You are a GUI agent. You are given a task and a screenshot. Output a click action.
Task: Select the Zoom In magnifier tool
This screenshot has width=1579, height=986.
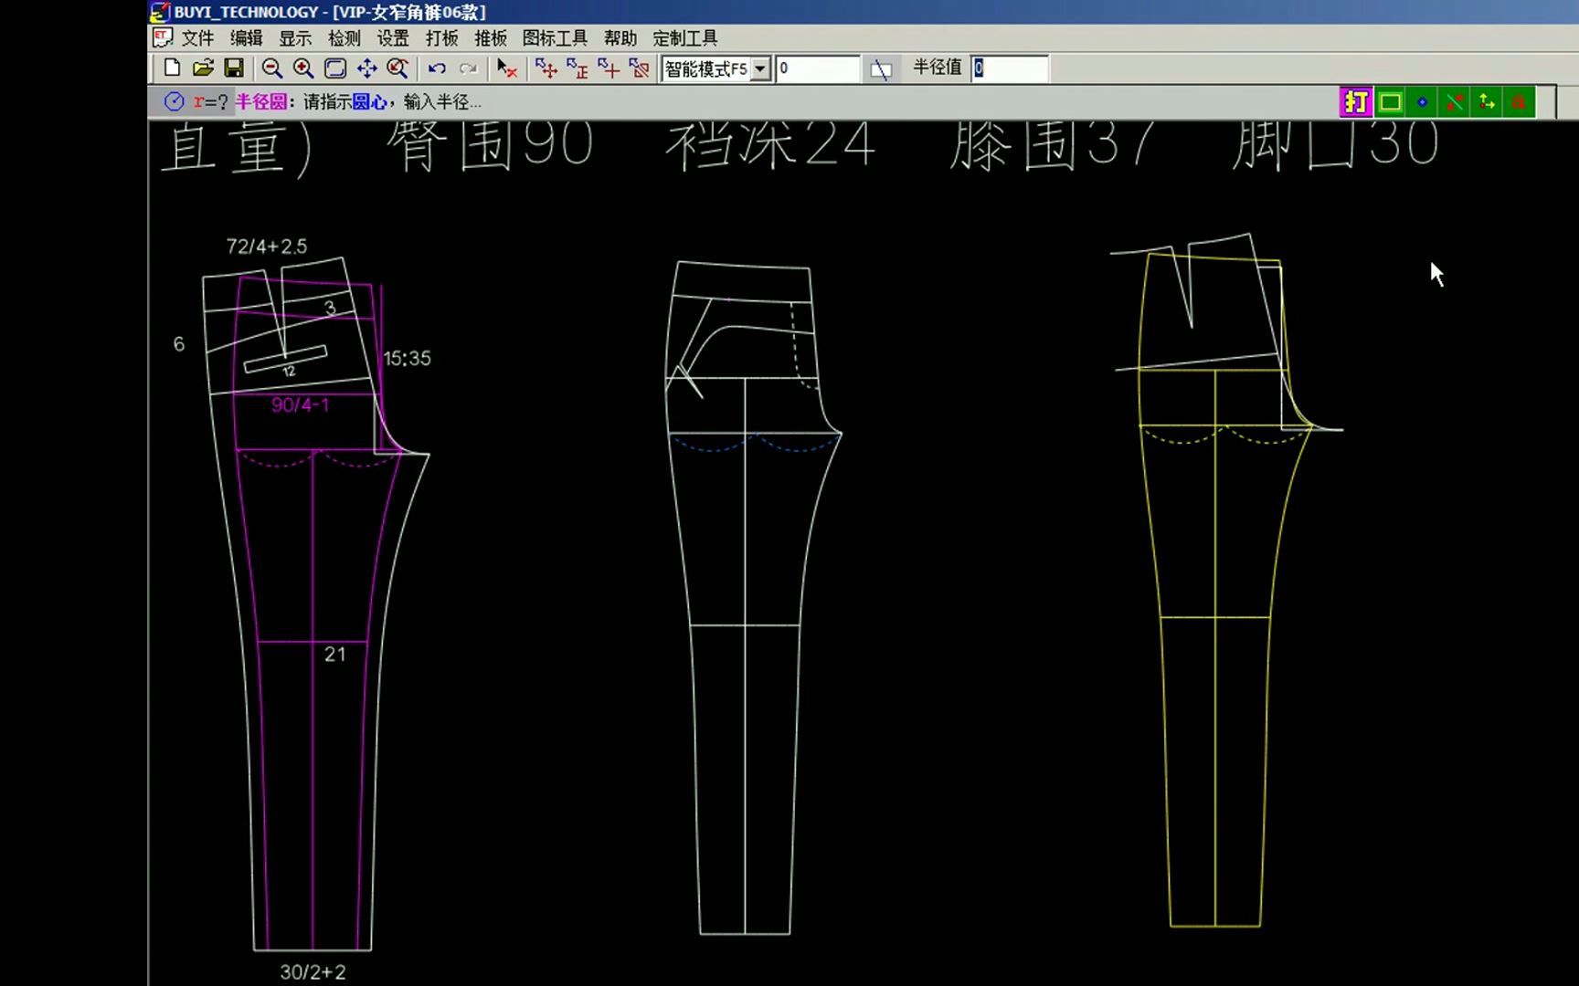302,68
